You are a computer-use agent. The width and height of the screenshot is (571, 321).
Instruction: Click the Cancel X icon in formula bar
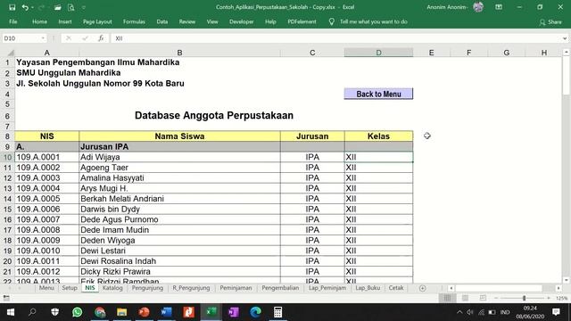pyautogui.click(x=69, y=38)
